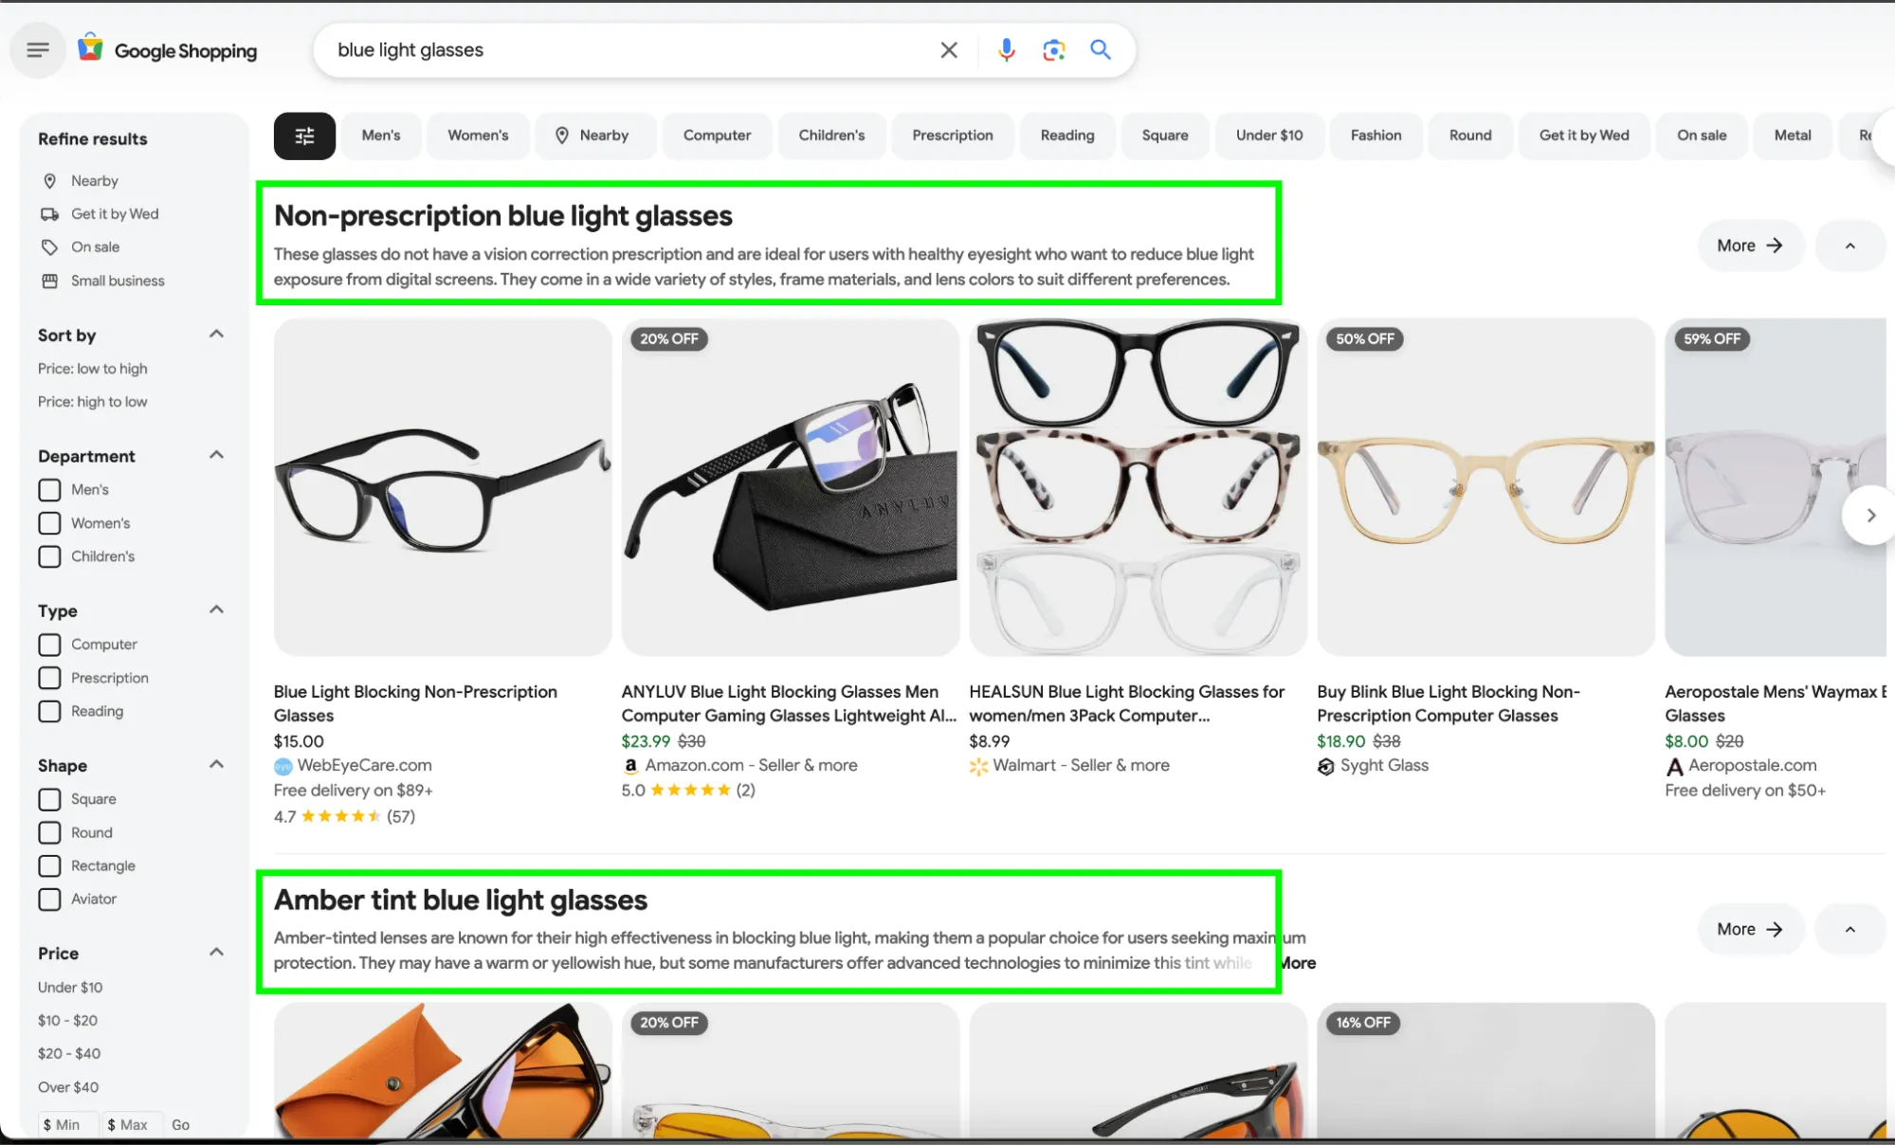Collapse the Non-prescription glasses group
The image size is (1895, 1146).
tap(1849, 246)
